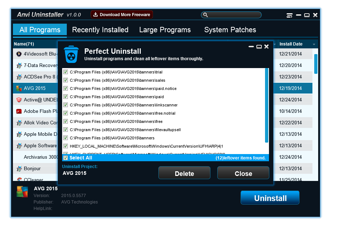
Task: Uncheck the AVG2015\banners folder checkbox
Action: coord(65,138)
